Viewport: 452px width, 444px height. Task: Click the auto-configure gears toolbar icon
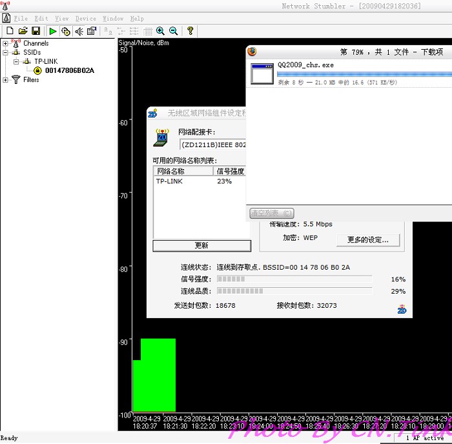(x=66, y=31)
